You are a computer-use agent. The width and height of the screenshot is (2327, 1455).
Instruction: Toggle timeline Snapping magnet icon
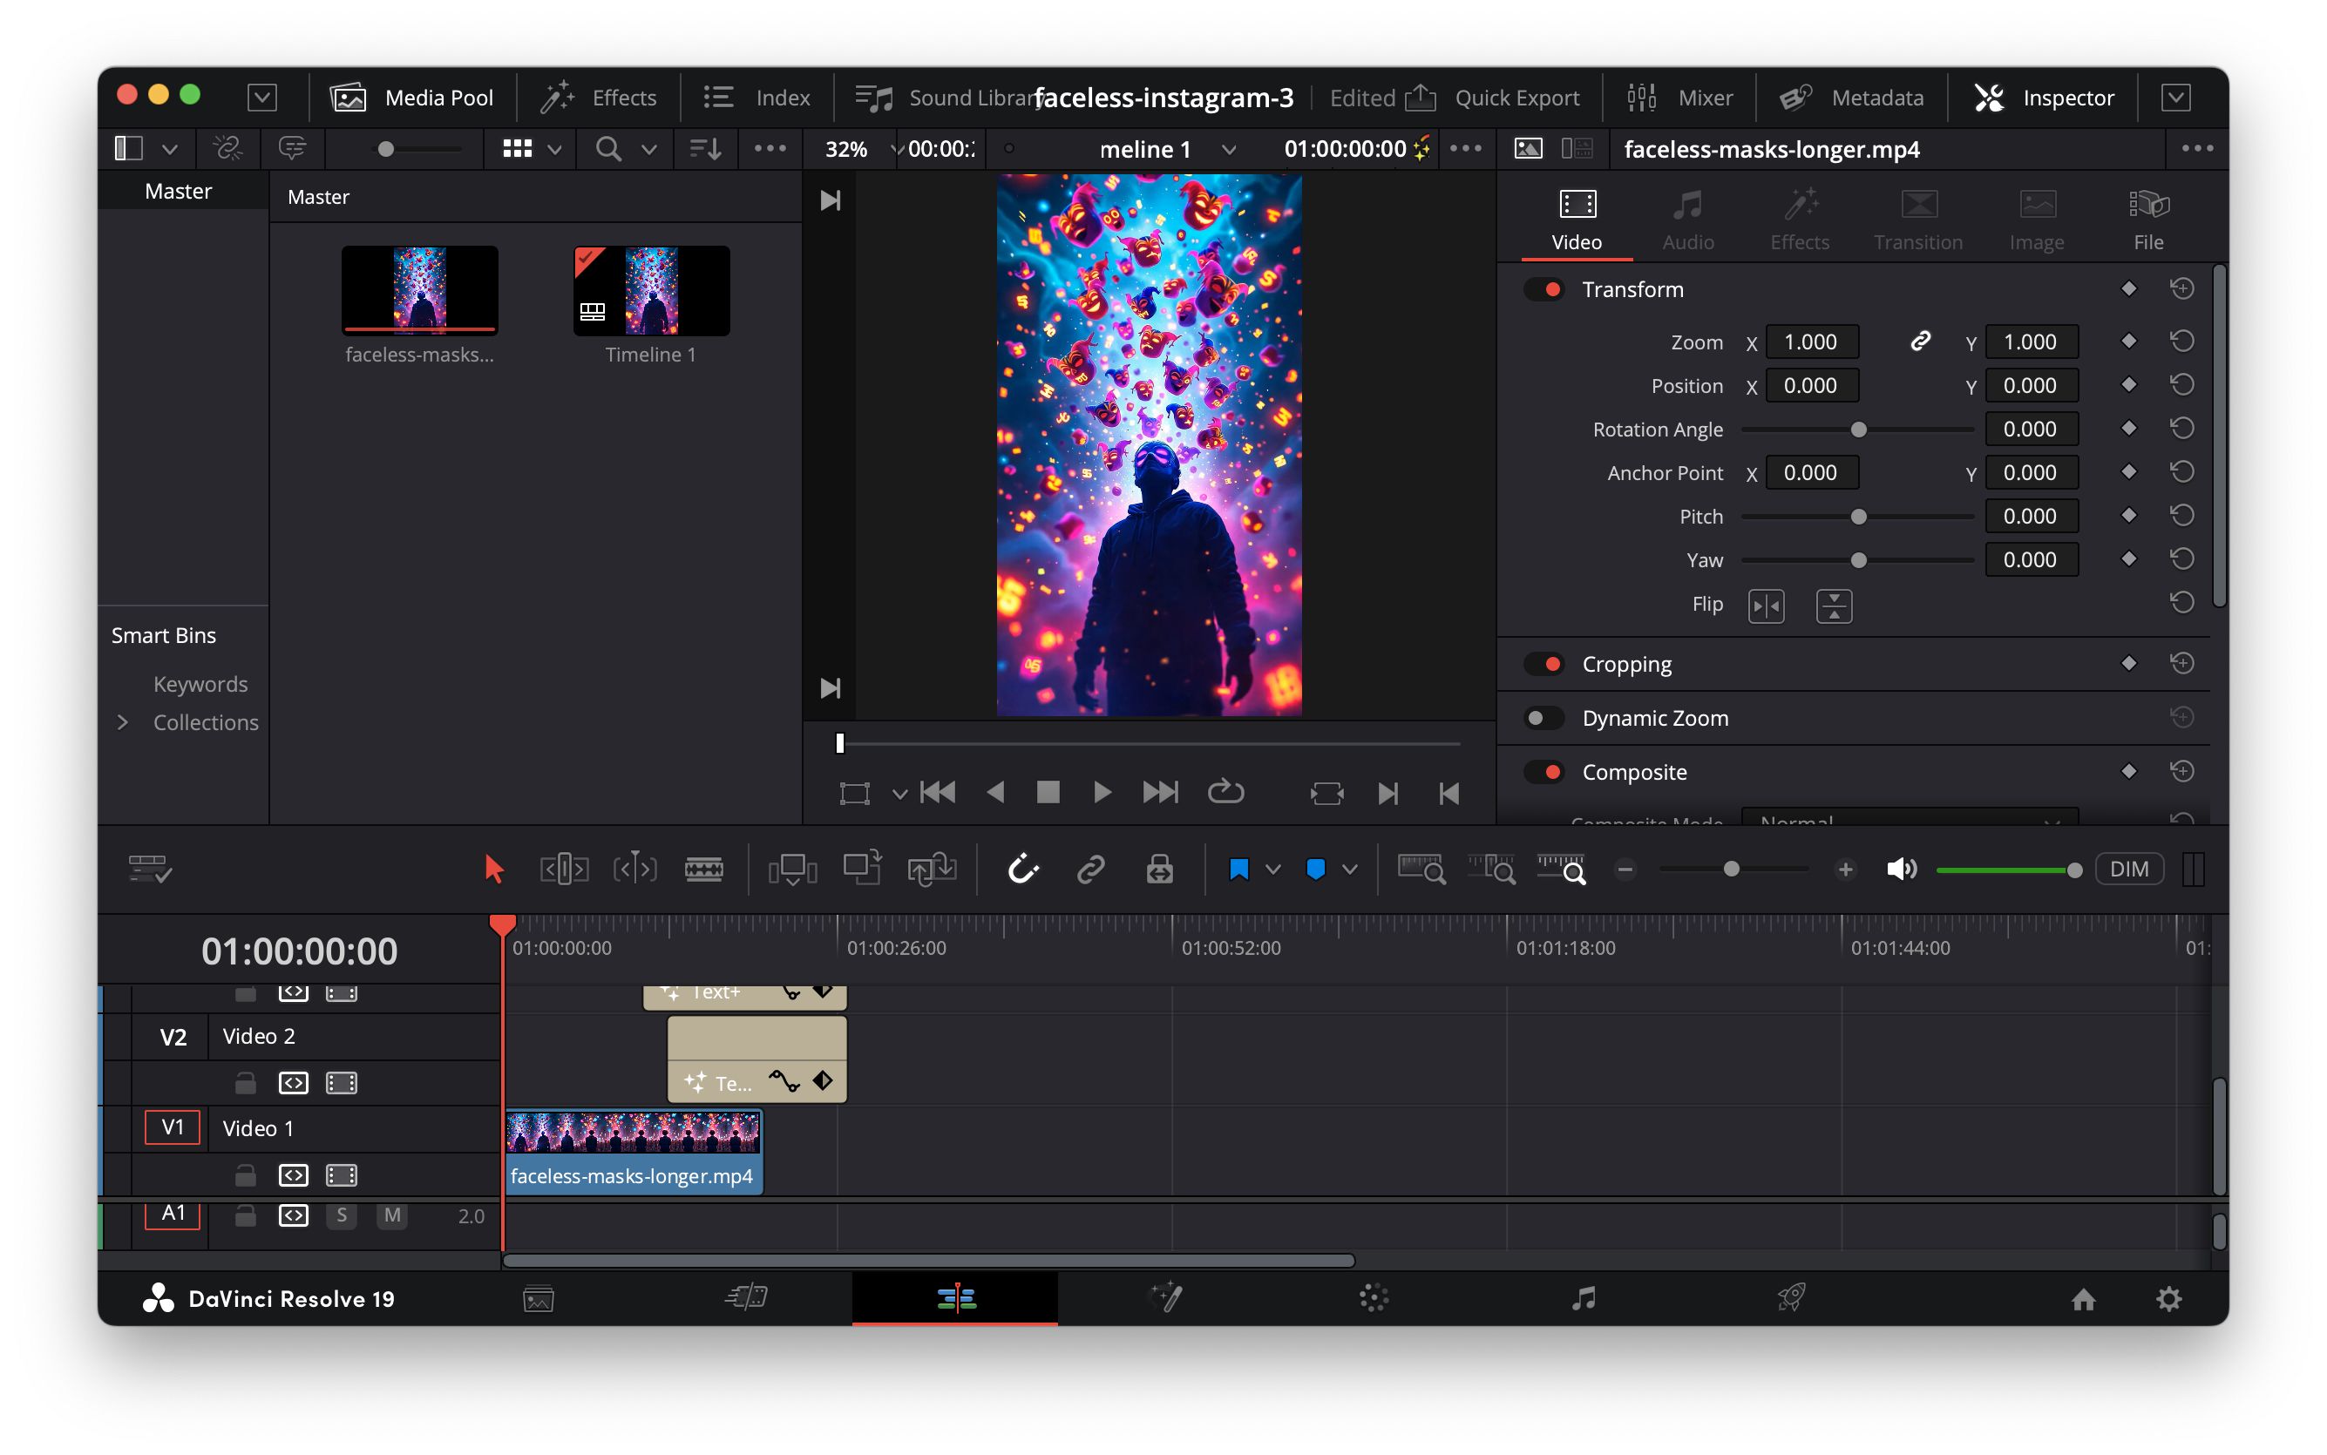coord(1022,869)
